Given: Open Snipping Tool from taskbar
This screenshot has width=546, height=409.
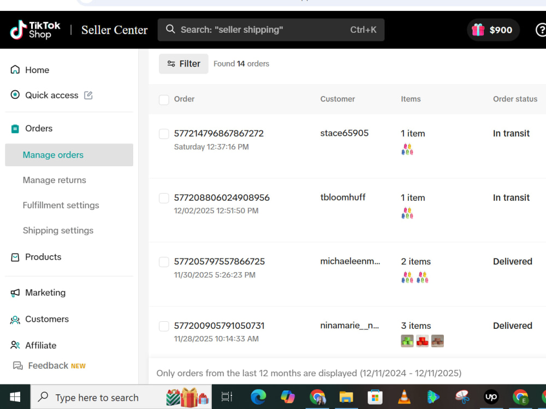Looking at the screenshot, I should (462, 397).
